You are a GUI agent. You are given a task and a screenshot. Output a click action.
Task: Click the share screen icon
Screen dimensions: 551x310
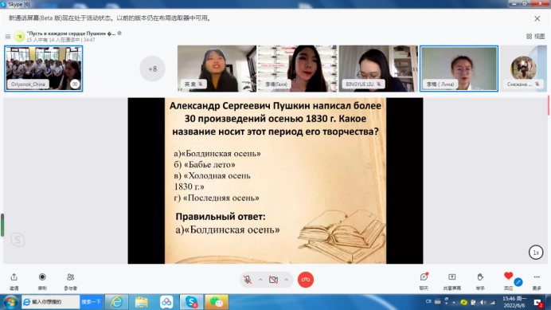click(x=452, y=277)
